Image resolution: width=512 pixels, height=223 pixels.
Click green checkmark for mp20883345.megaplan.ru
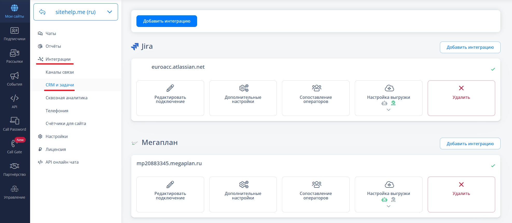tap(493, 166)
